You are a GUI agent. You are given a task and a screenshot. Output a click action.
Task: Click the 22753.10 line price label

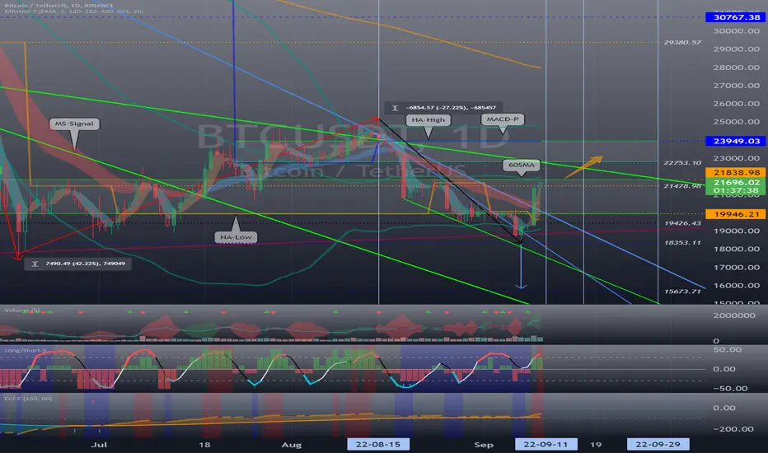(x=682, y=162)
